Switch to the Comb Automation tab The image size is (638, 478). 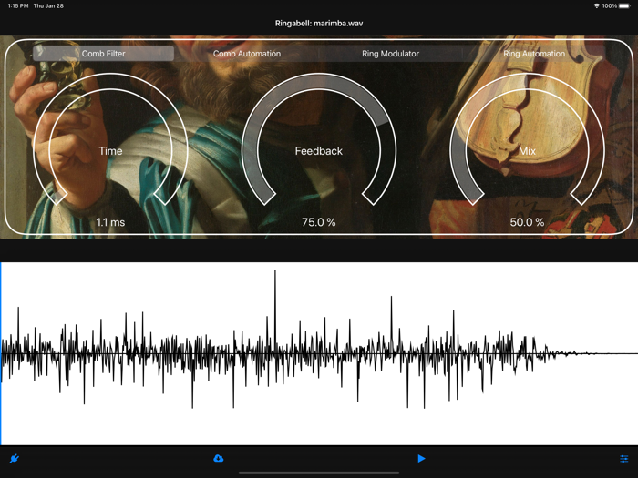point(247,54)
